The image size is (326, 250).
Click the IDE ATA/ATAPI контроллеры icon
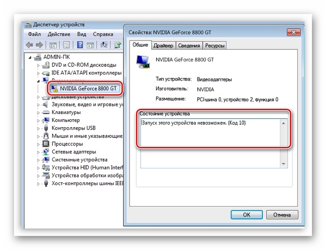pyautogui.click(x=46, y=73)
